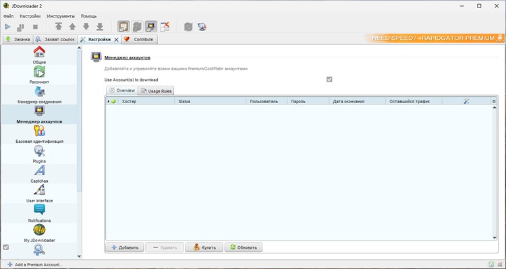Switch to the Usage Rules tab

click(x=157, y=91)
